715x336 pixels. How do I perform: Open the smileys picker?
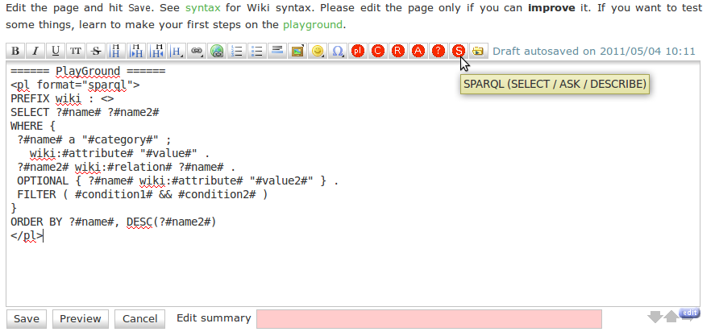click(318, 51)
